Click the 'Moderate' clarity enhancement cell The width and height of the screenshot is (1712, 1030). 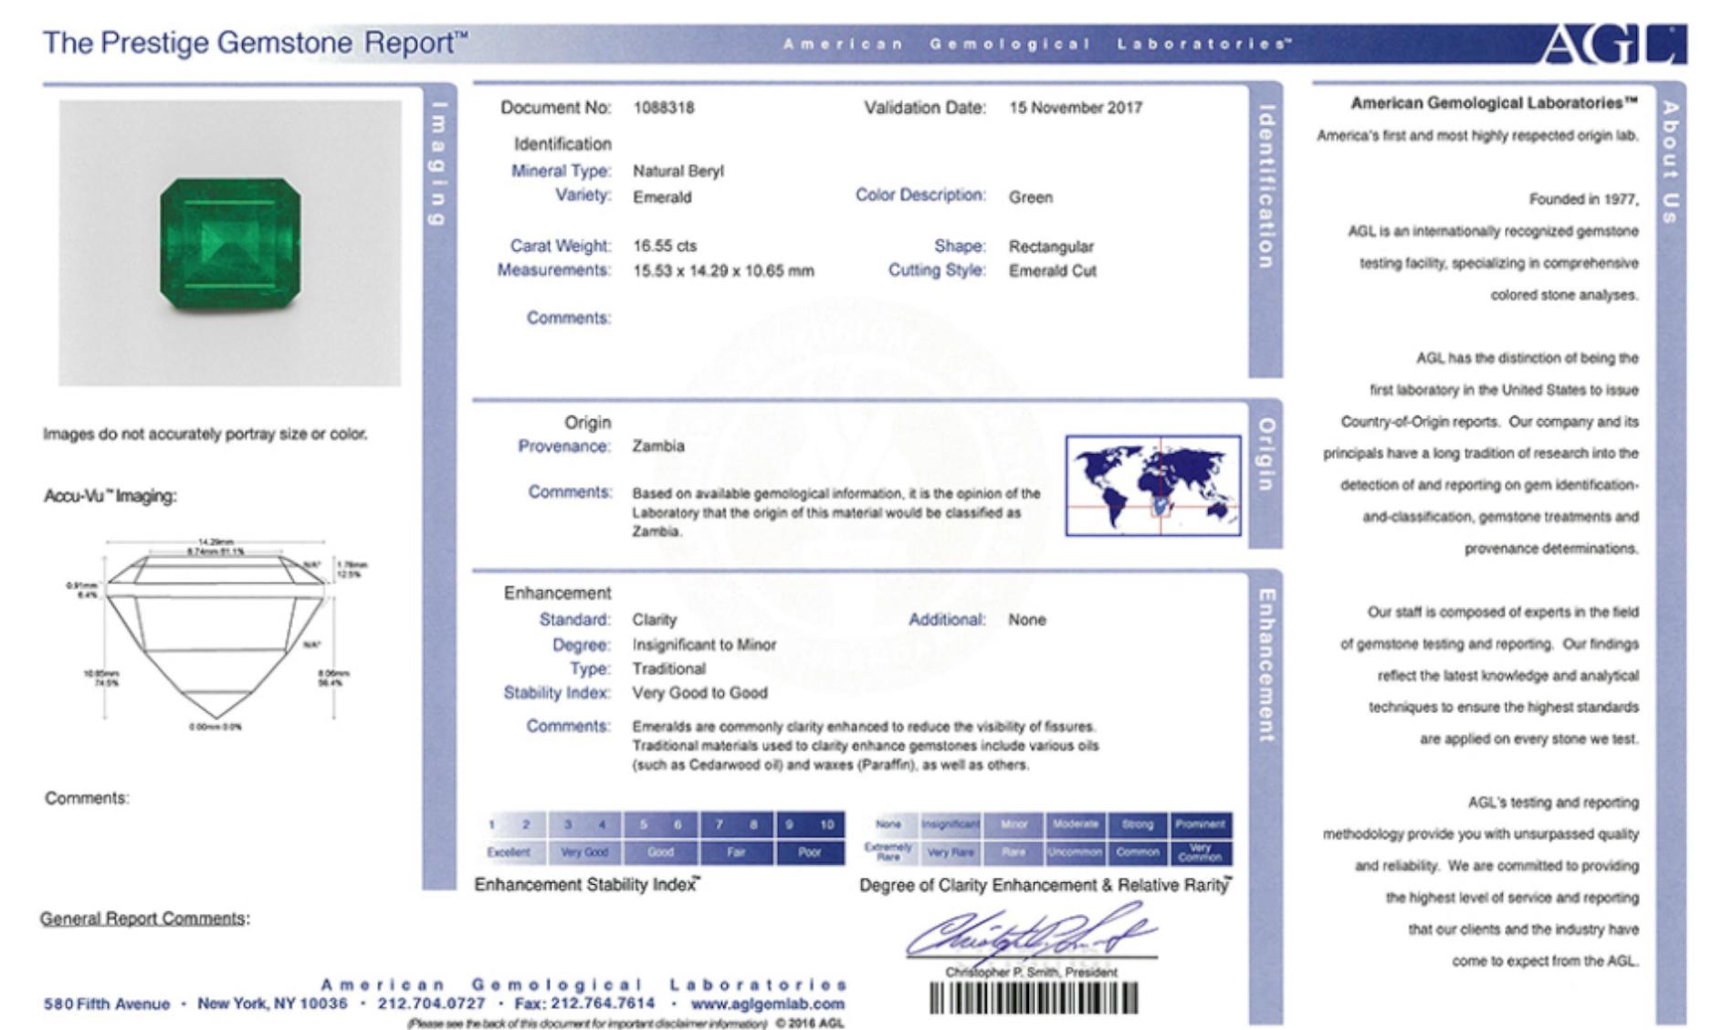click(x=1075, y=825)
